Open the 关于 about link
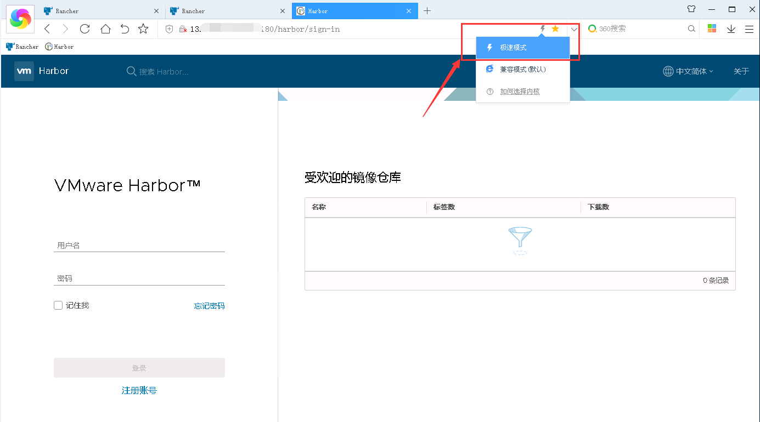The width and height of the screenshot is (760, 422). tap(741, 71)
